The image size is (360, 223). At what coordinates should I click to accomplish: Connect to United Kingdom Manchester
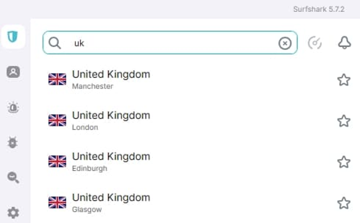point(111,79)
